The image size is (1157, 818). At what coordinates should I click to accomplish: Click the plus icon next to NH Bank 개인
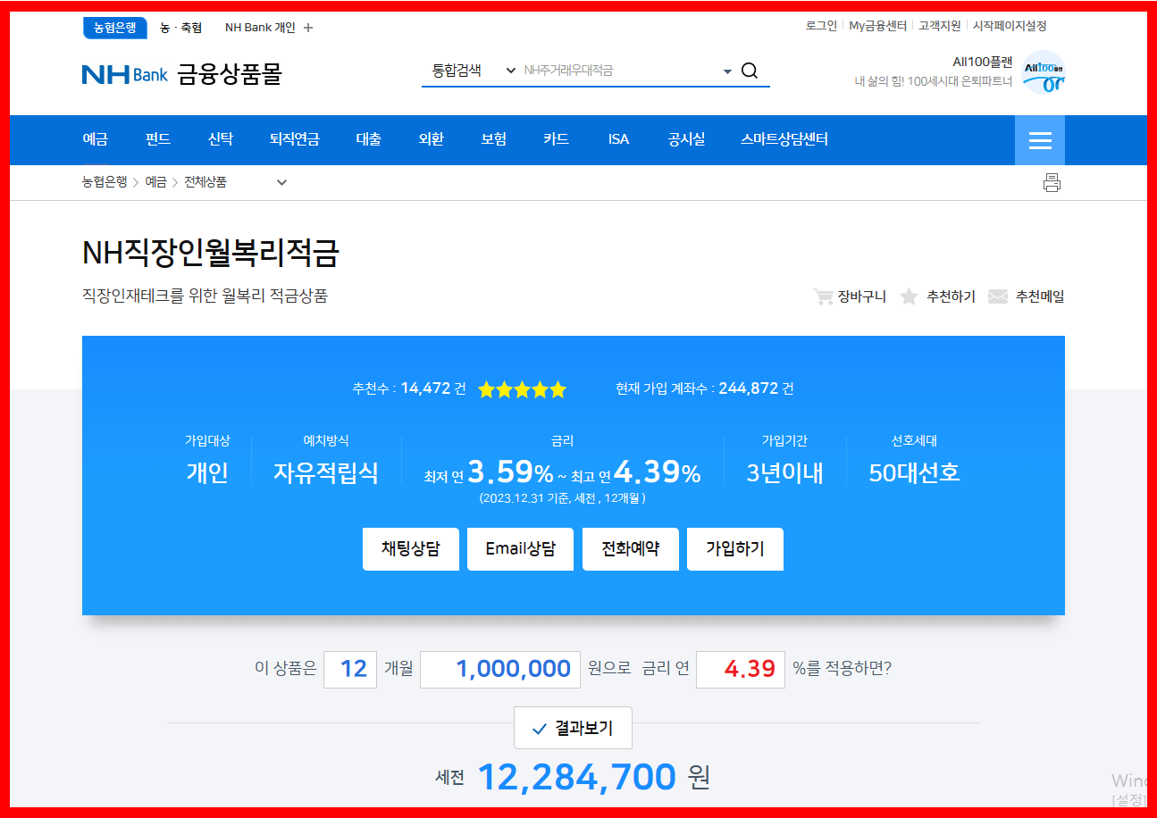click(x=307, y=27)
